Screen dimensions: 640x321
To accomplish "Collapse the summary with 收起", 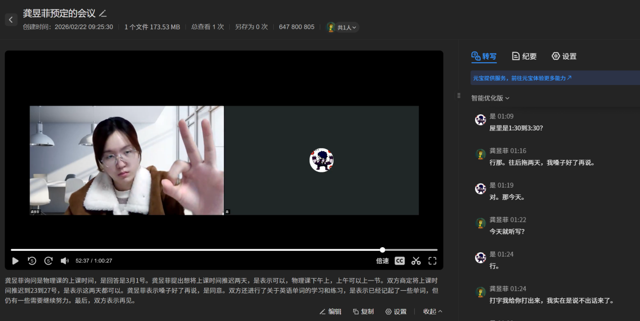I will (x=433, y=311).
